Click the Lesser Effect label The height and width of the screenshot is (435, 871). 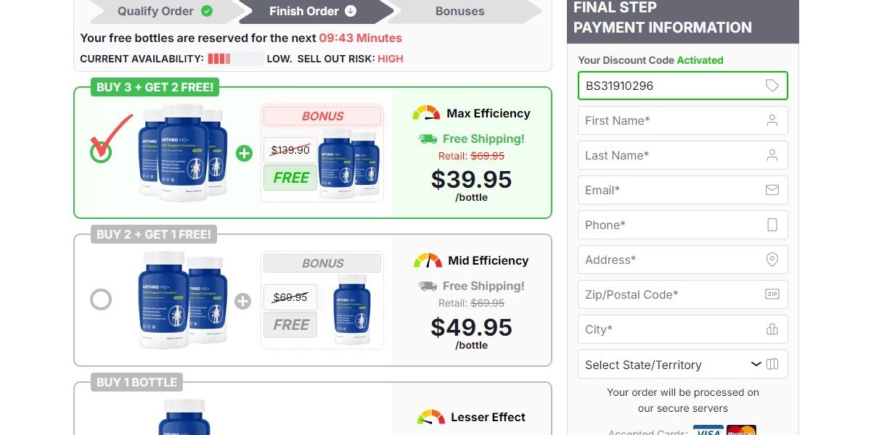[488, 417]
